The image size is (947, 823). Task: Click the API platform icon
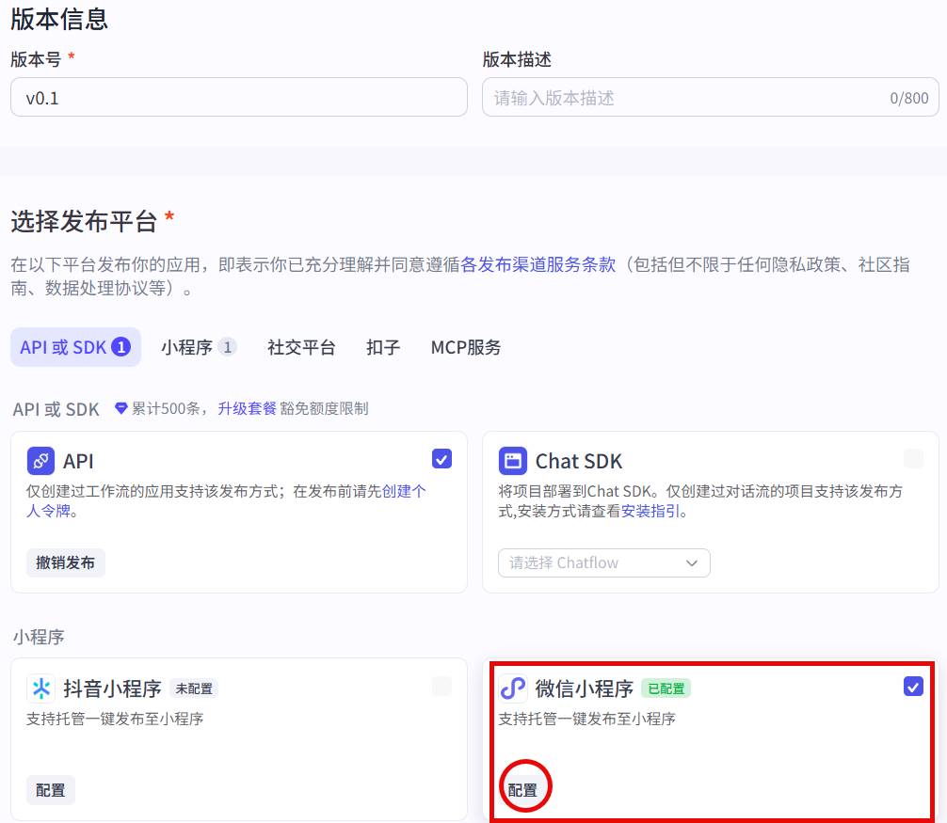pos(40,461)
